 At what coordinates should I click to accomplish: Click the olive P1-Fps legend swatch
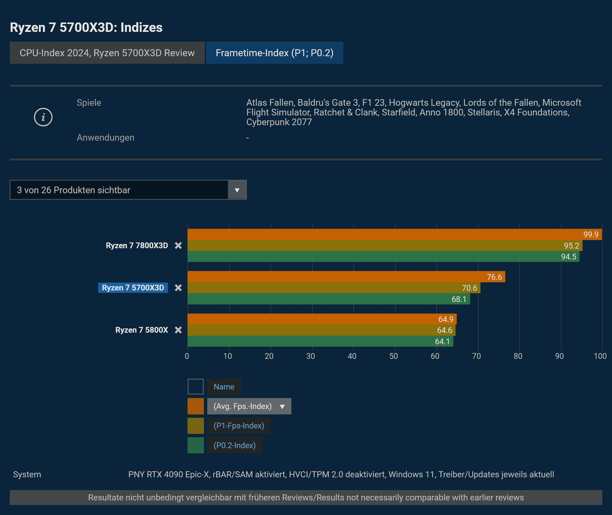click(196, 426)
